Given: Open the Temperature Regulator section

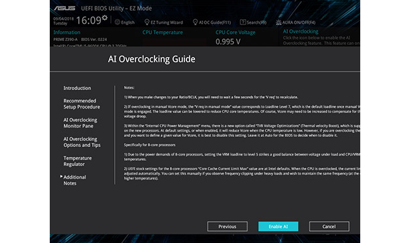Looking at the screenshot, I should click(78, 161).
